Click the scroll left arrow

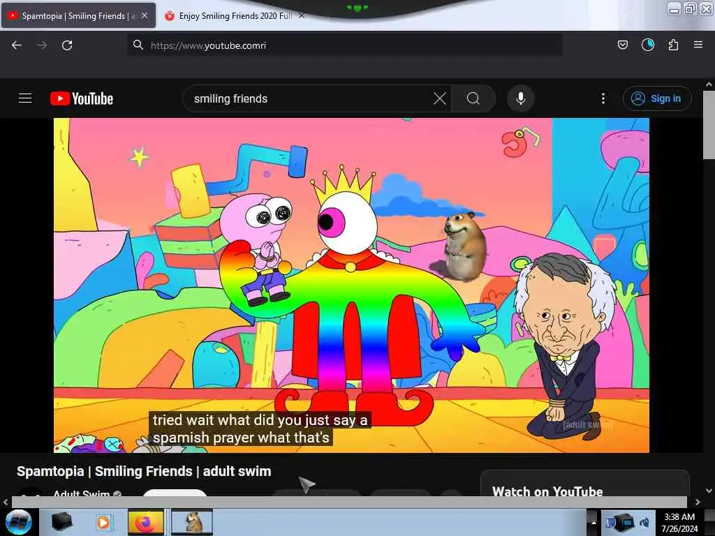point(6,502)
